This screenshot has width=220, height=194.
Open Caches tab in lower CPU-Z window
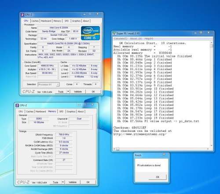[x=30, y=112]
